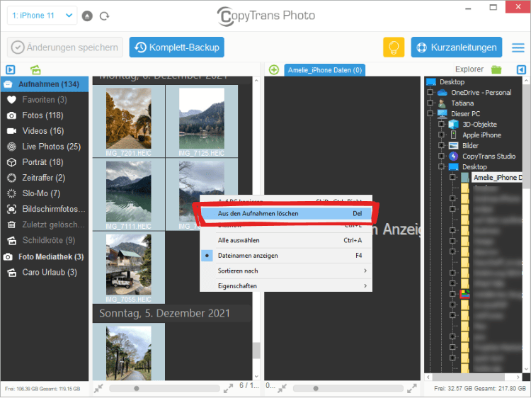Viewport: 531px width, 398px height.
Task: Open Sortieren nach submenu
Action: [286, 271]
